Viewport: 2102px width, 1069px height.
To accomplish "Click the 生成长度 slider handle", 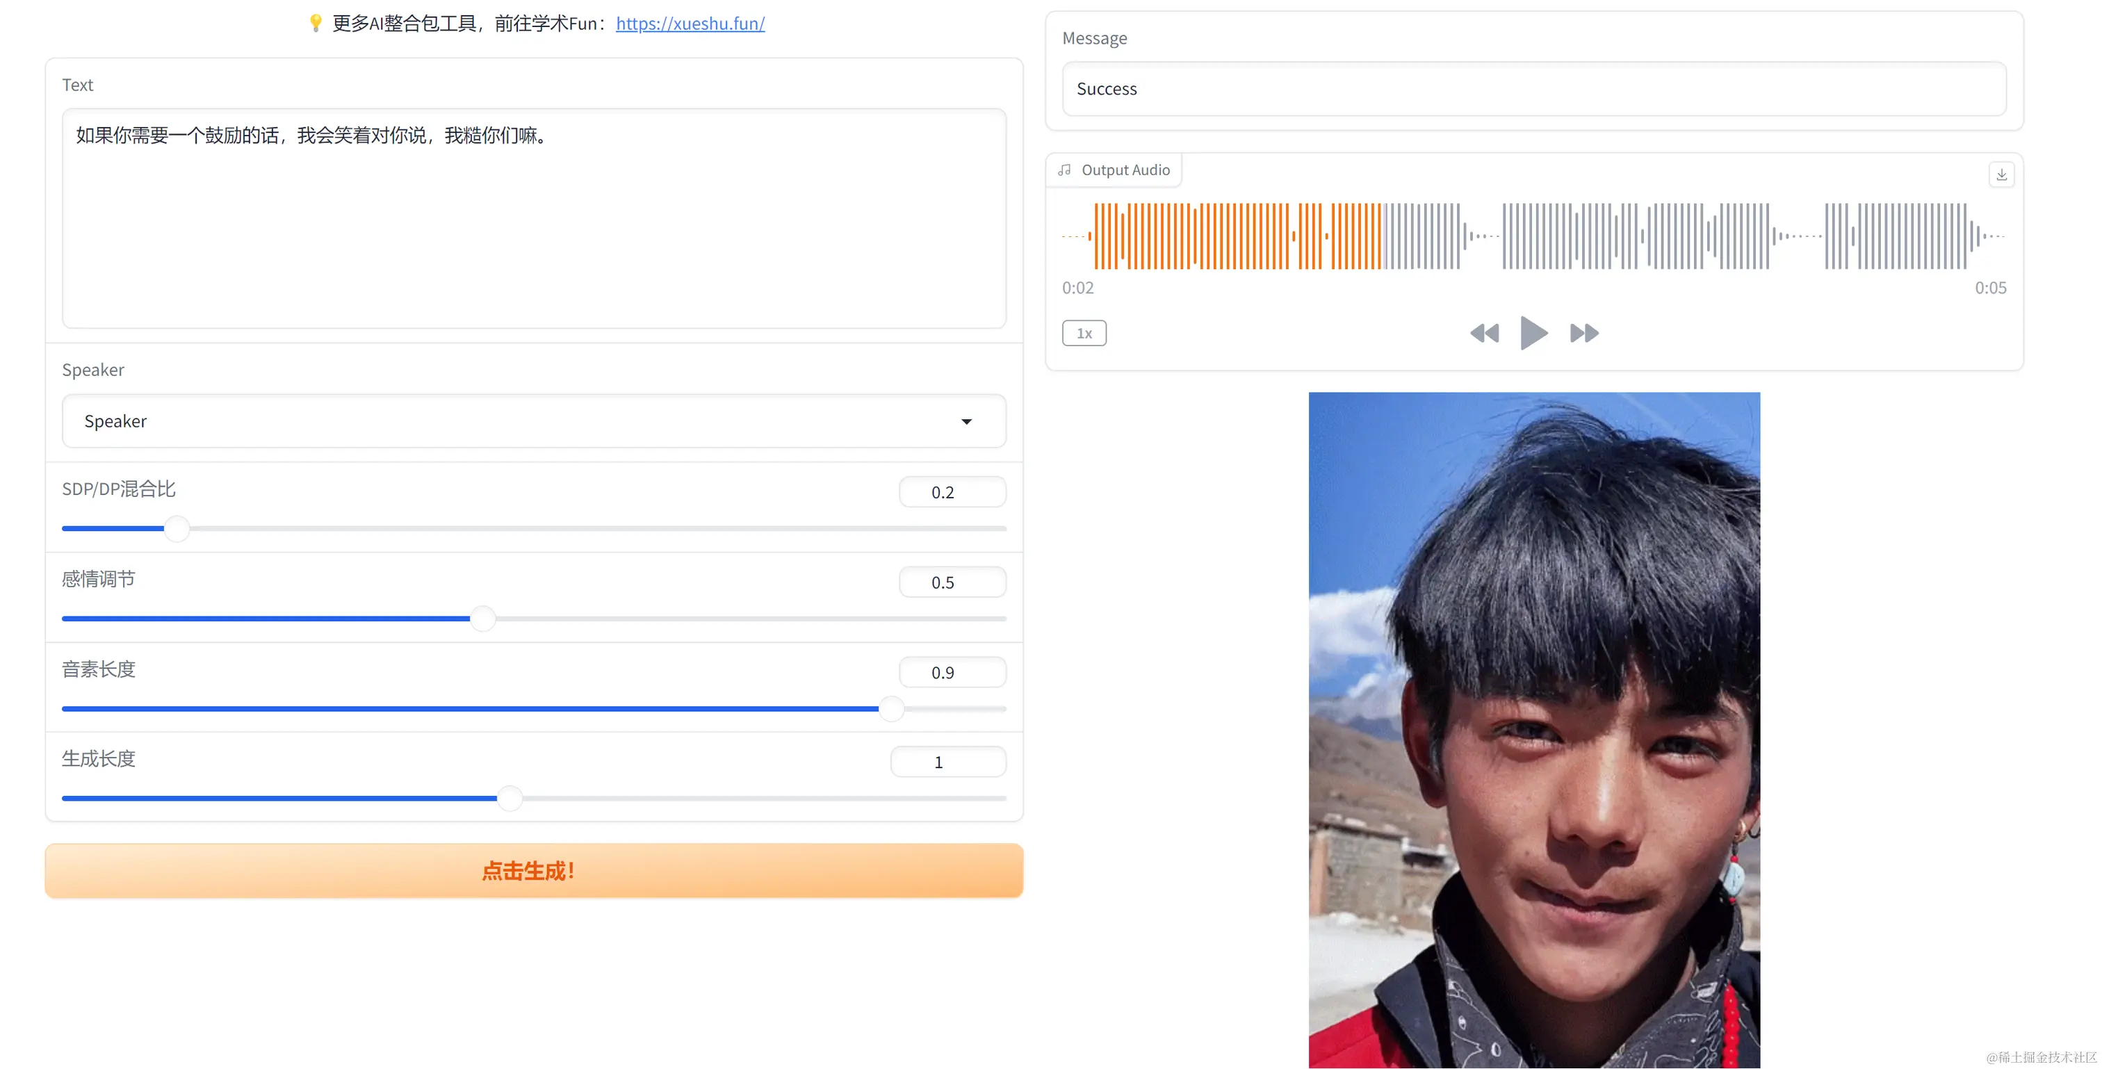I will (x=510, y=798).
